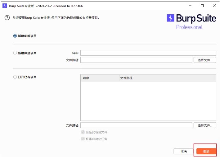220x160 pixels.
Task: Click the Burp Suite Professional logo
Action: coord(191,21)
